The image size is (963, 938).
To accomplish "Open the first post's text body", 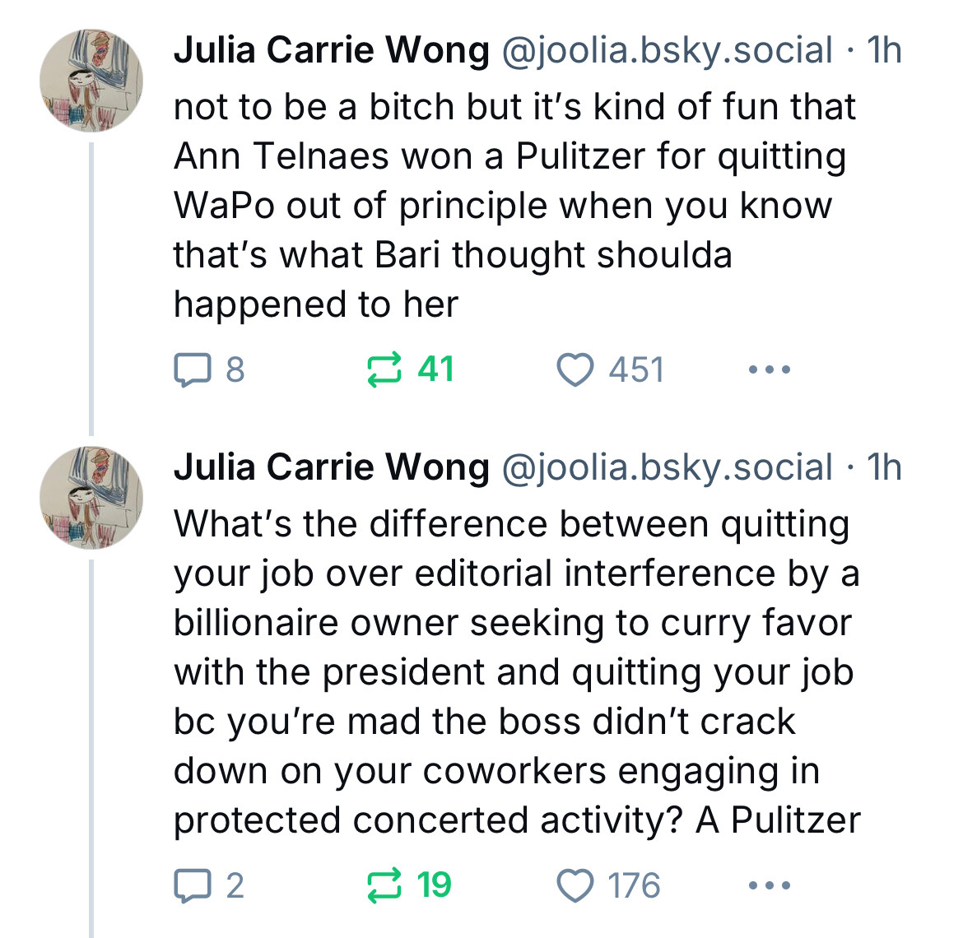I will (x=514, y=206).
